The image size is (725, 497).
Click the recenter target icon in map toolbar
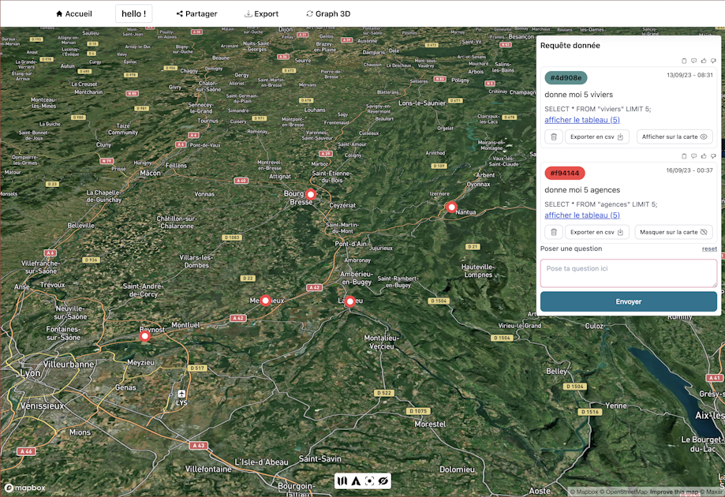[x=369, y=480]
